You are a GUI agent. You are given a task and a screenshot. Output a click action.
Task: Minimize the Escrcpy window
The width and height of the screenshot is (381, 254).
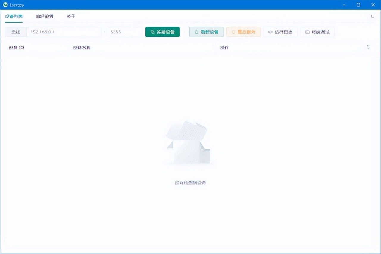[x=344, y=5]
